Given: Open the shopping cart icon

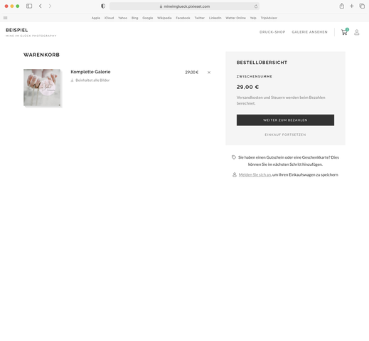Looking at the screenshot, I should [344, 32].
